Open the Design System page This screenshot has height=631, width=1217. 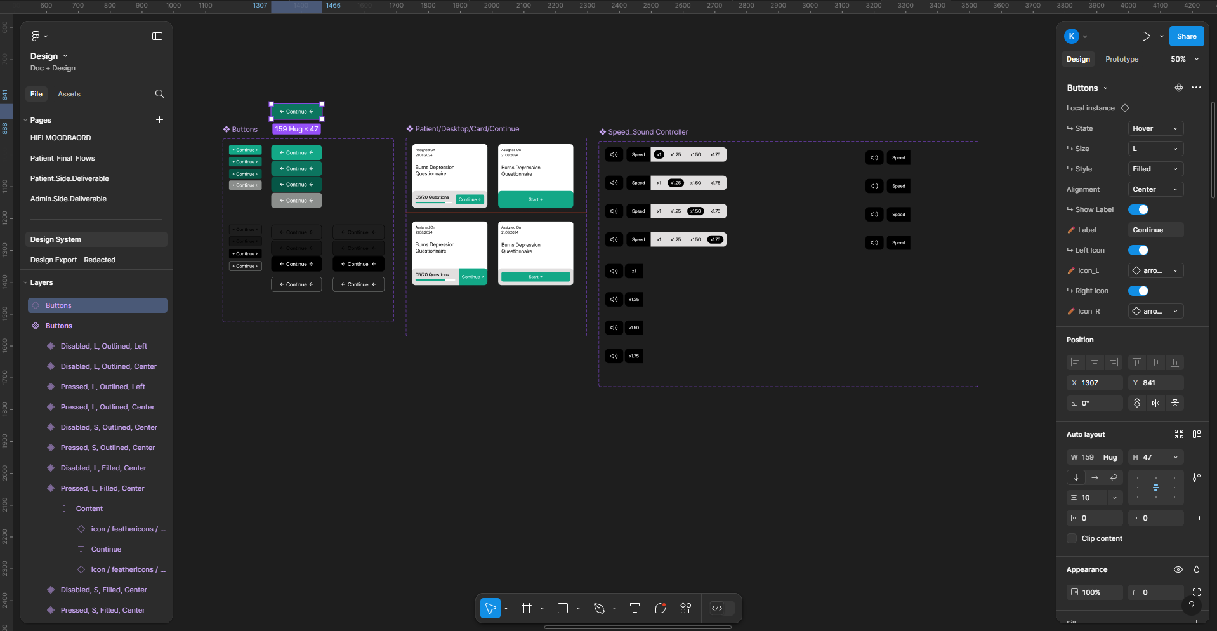(55, 239)
